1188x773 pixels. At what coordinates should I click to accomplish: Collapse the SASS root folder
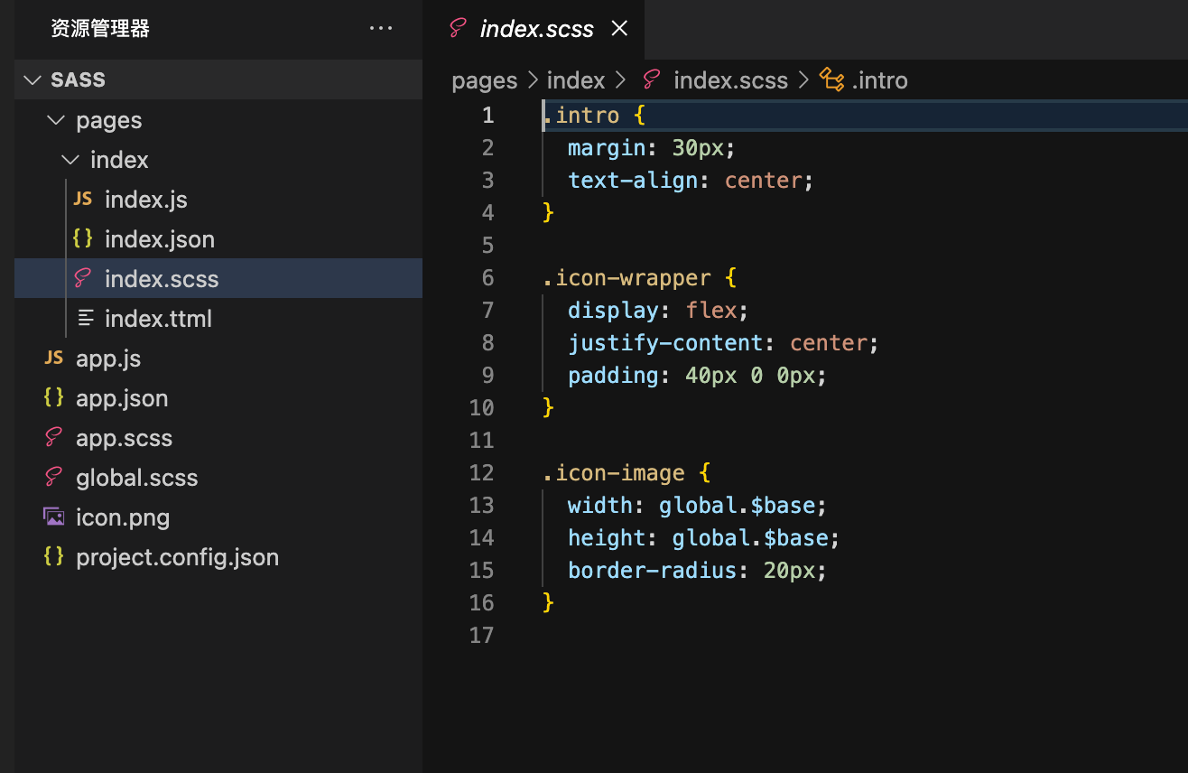(x=33, y=80)
